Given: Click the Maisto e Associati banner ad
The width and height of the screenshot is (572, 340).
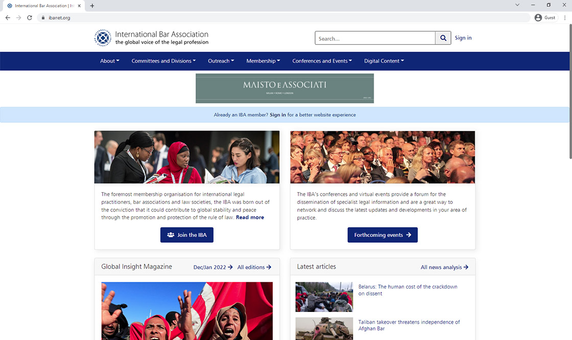Looking at the screenshot, I should pos(284,89).
